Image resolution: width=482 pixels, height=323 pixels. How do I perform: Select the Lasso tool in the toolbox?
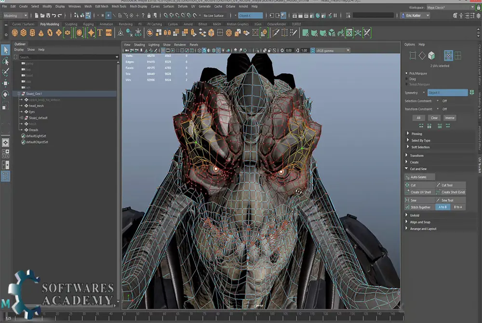coord(5,61)
